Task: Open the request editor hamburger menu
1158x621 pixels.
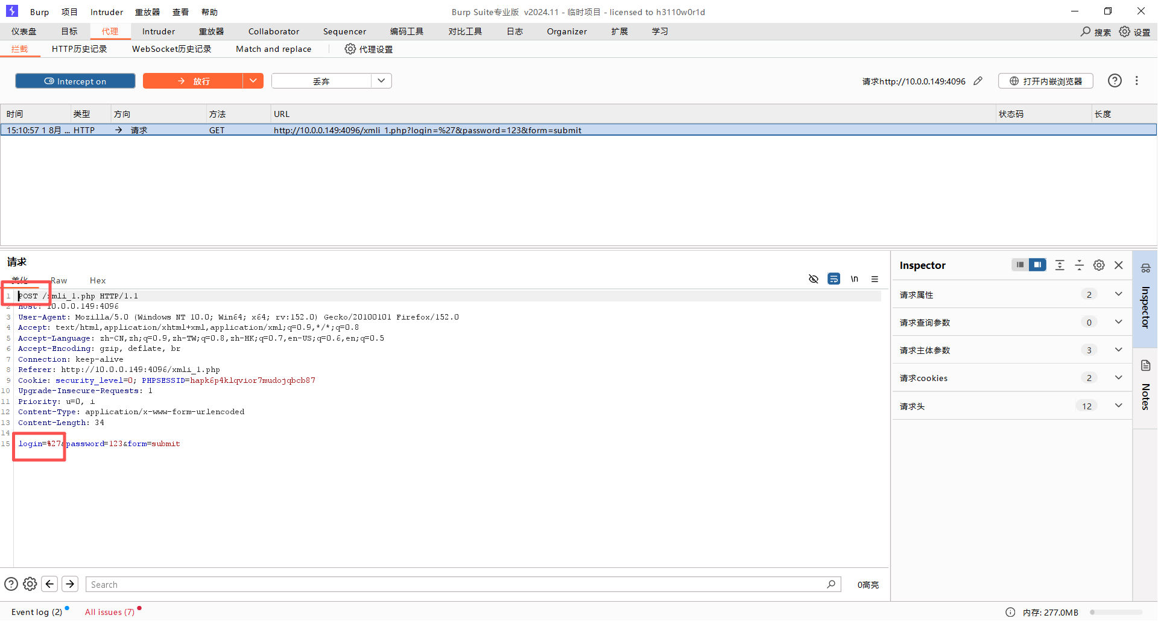Action: click(875, 279)
